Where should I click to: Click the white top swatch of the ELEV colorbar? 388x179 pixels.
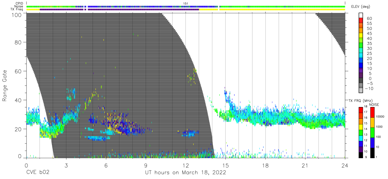coord(361,16)
